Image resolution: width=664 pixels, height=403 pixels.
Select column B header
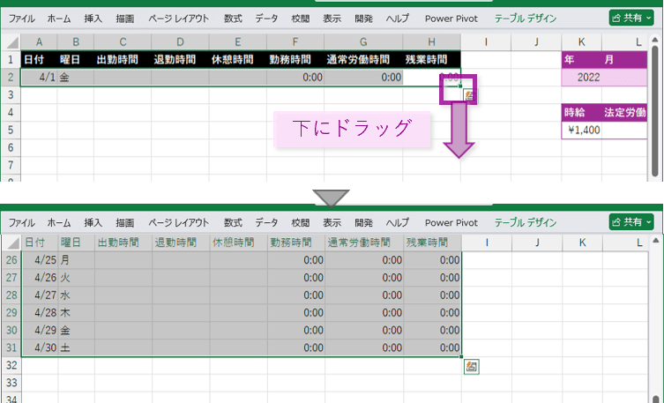76,42
